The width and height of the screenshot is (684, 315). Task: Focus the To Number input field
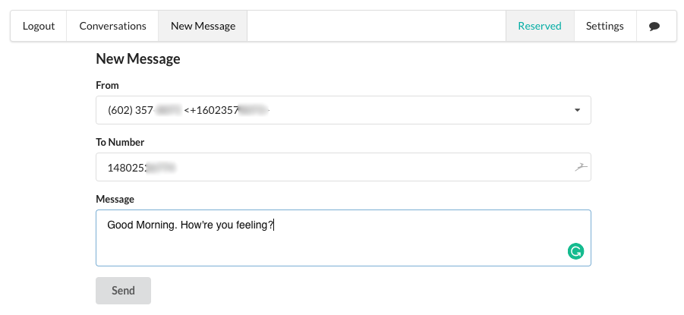343,167
